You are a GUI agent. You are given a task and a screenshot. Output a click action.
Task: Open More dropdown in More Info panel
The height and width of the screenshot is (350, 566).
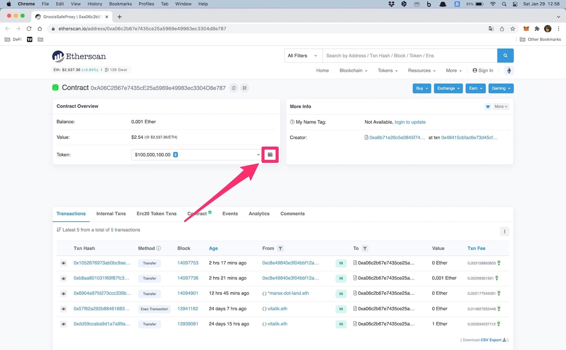tap(501, 107)
